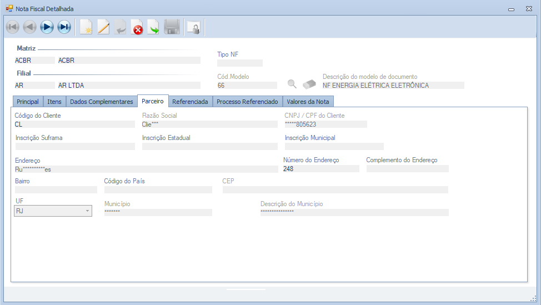The image size is (541, 305).
Task: Click the green arrow document icon
Action: click(154, 27)
